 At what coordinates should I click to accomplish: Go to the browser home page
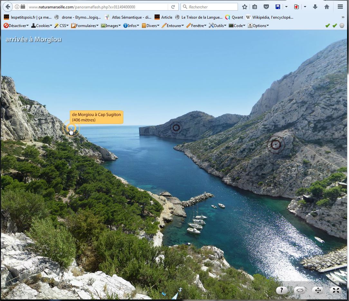click(326, 7)
